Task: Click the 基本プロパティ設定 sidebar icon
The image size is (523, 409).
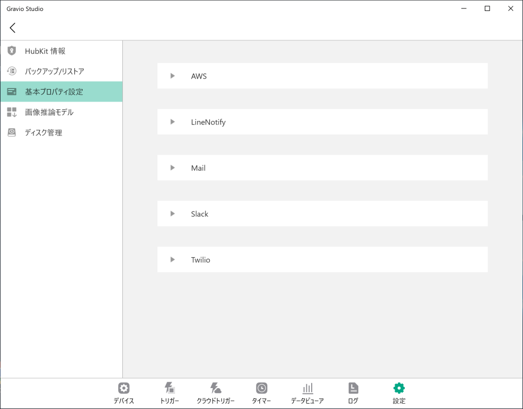Action: coord(12,92)
